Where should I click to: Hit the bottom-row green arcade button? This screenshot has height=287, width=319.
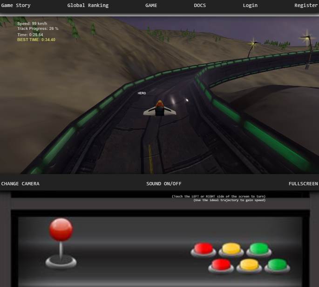click(277, 266)
